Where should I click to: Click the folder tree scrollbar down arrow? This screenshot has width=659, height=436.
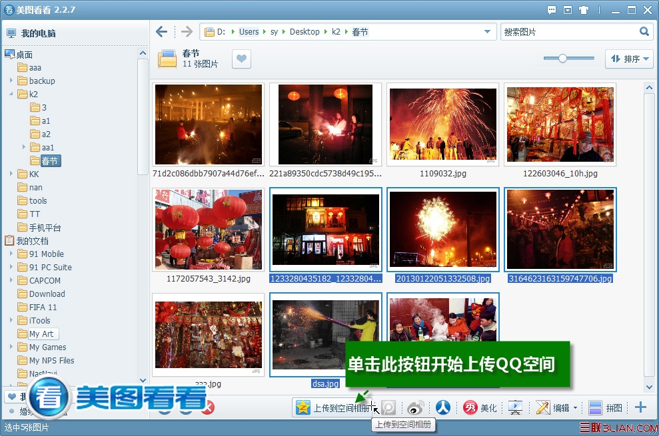point(143,381)
